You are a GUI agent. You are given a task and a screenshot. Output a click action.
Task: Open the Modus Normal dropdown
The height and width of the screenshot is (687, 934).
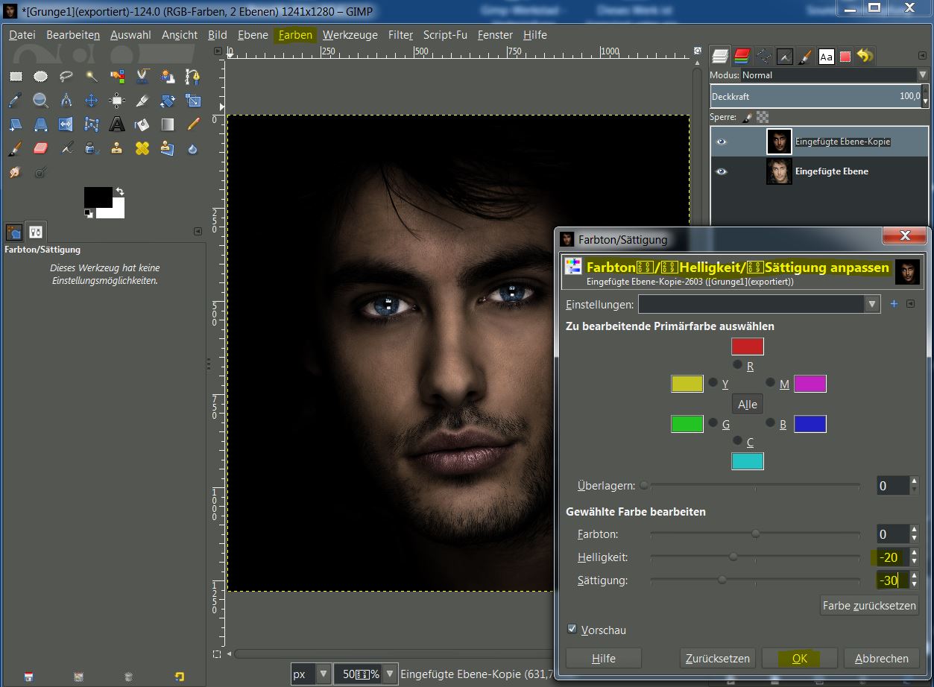[923, 75]
